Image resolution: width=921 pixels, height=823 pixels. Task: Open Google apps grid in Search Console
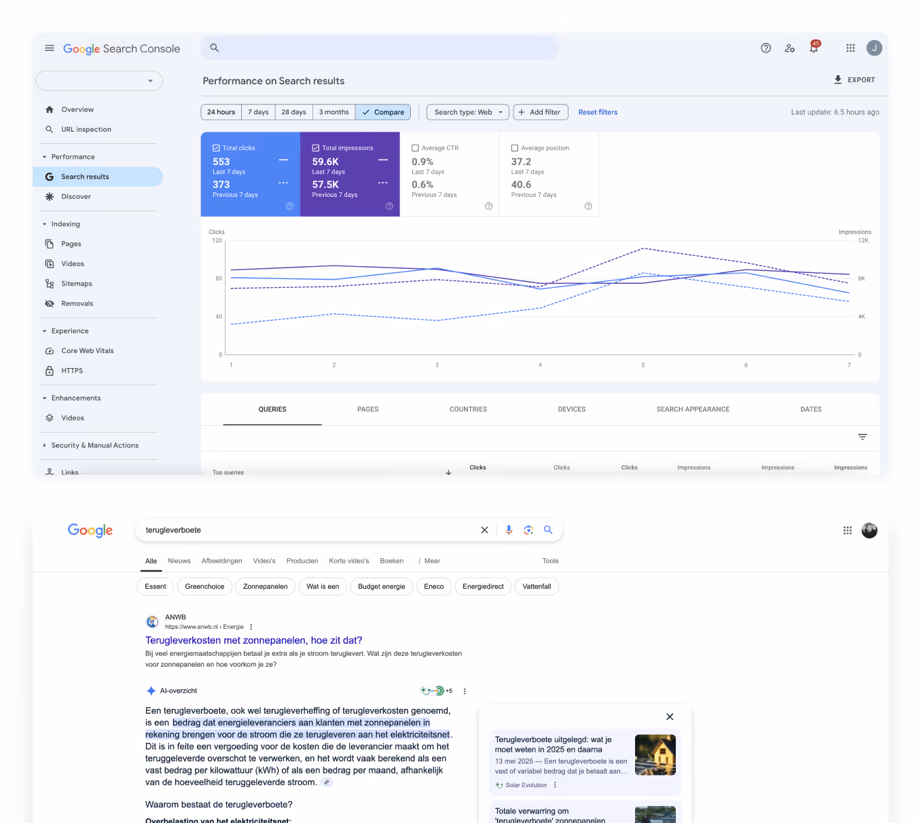click(x=850, y=48)
